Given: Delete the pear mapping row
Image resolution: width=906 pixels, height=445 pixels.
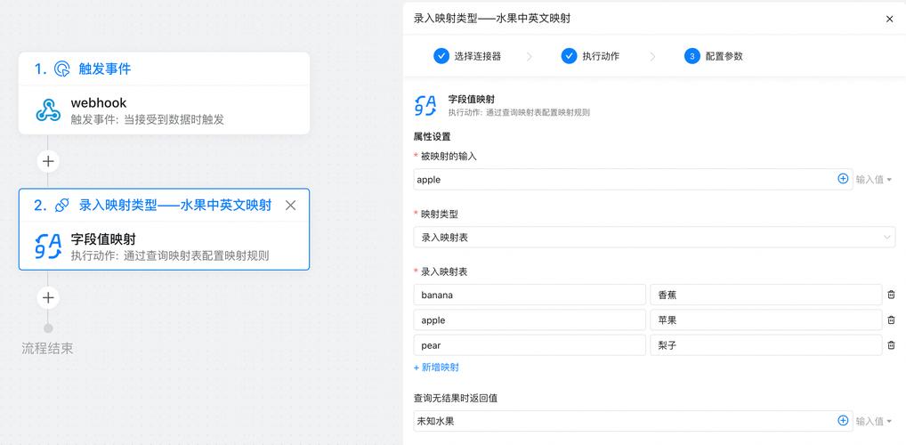Looking at the screenshot, I should (891, 345).
